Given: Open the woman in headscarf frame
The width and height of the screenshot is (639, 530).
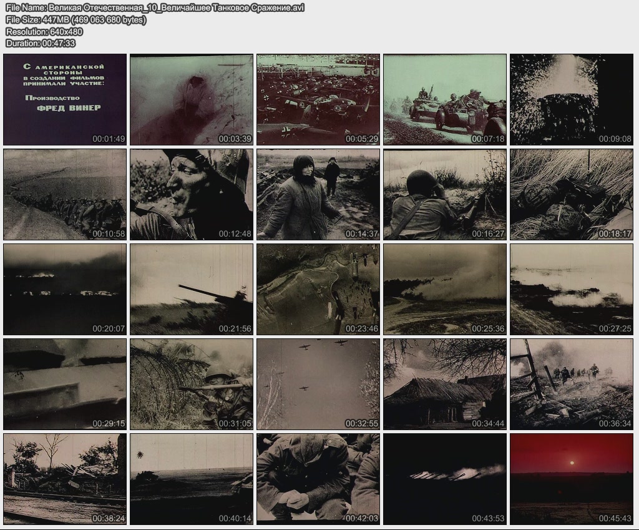Looking at the screenshot, I should (x=318, y=194).
